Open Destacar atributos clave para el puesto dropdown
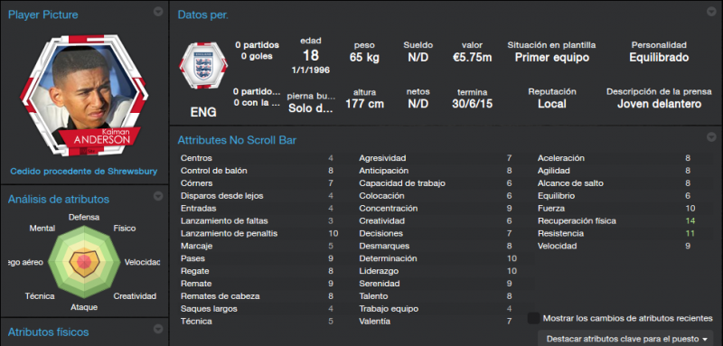Viewport: 723px width, 346px height. (625, 338)
